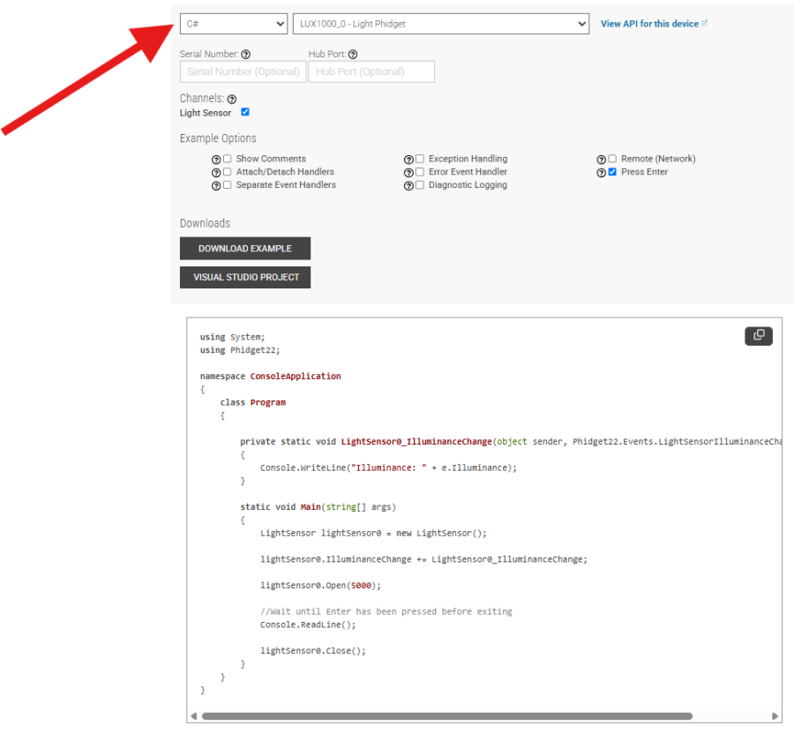Disable the Light Sensor channel checkbox
Screen dimensions: 794x733
tap(244, 113)
